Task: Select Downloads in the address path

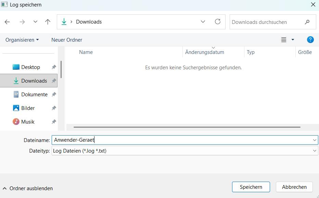Action: click(x=89, y=22)
